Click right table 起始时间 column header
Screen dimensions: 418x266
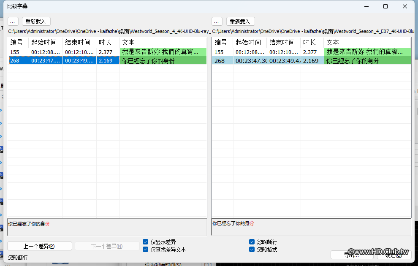250,42
